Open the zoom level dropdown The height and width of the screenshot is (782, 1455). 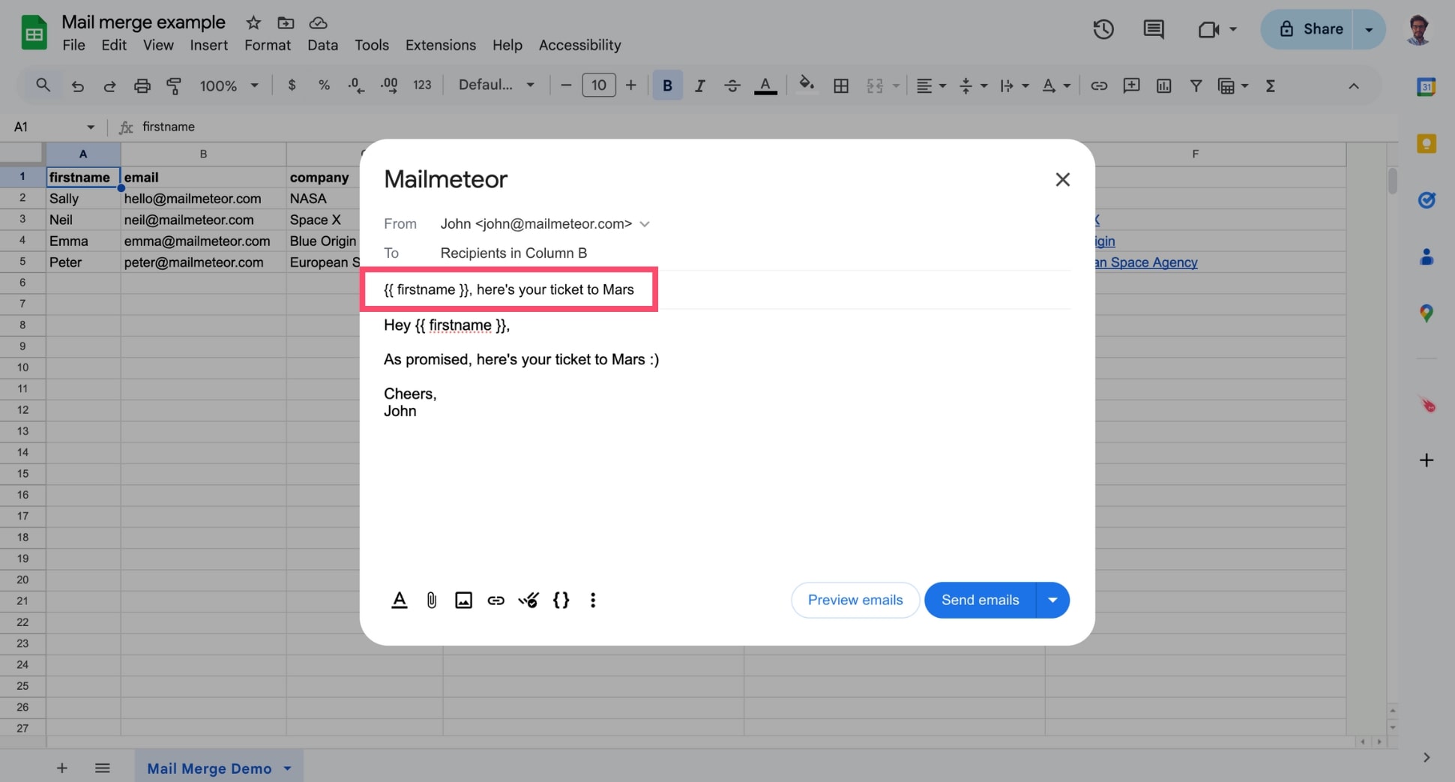tap(229, 86)
